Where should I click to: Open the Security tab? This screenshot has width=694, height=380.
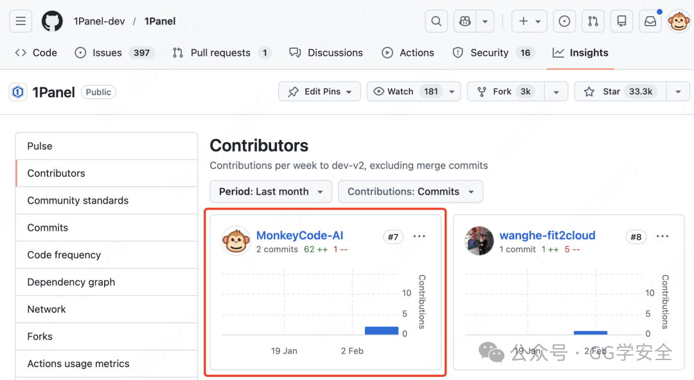pos(494,53)
